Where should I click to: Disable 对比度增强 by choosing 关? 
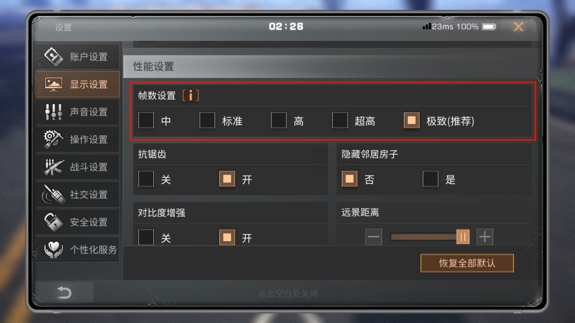pos(146,237)
